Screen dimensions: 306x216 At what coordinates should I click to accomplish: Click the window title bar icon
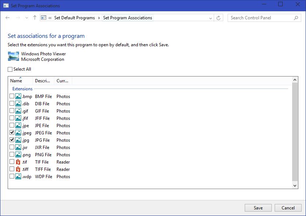[6, 5]
